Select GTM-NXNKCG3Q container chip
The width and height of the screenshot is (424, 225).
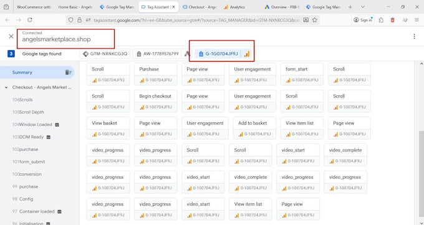[x=105, y=54]
